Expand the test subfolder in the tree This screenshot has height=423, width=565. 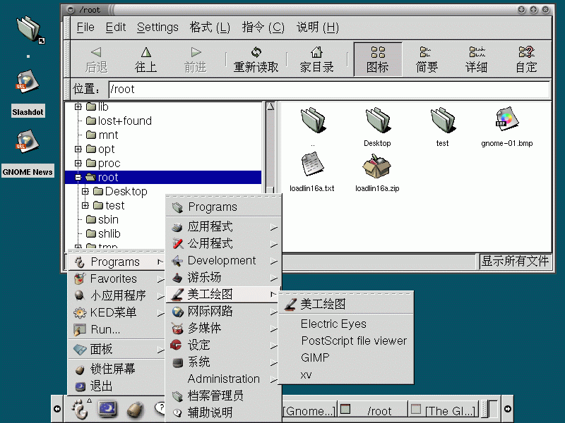pos(85,205)
